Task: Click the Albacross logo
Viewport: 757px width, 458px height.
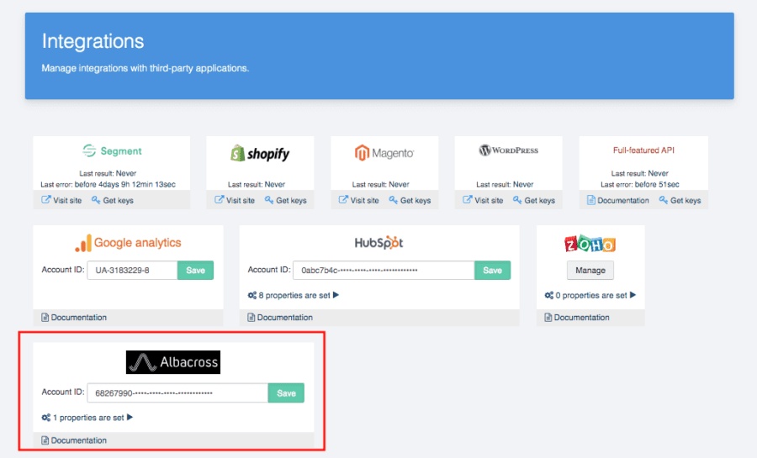Action: 173,362
